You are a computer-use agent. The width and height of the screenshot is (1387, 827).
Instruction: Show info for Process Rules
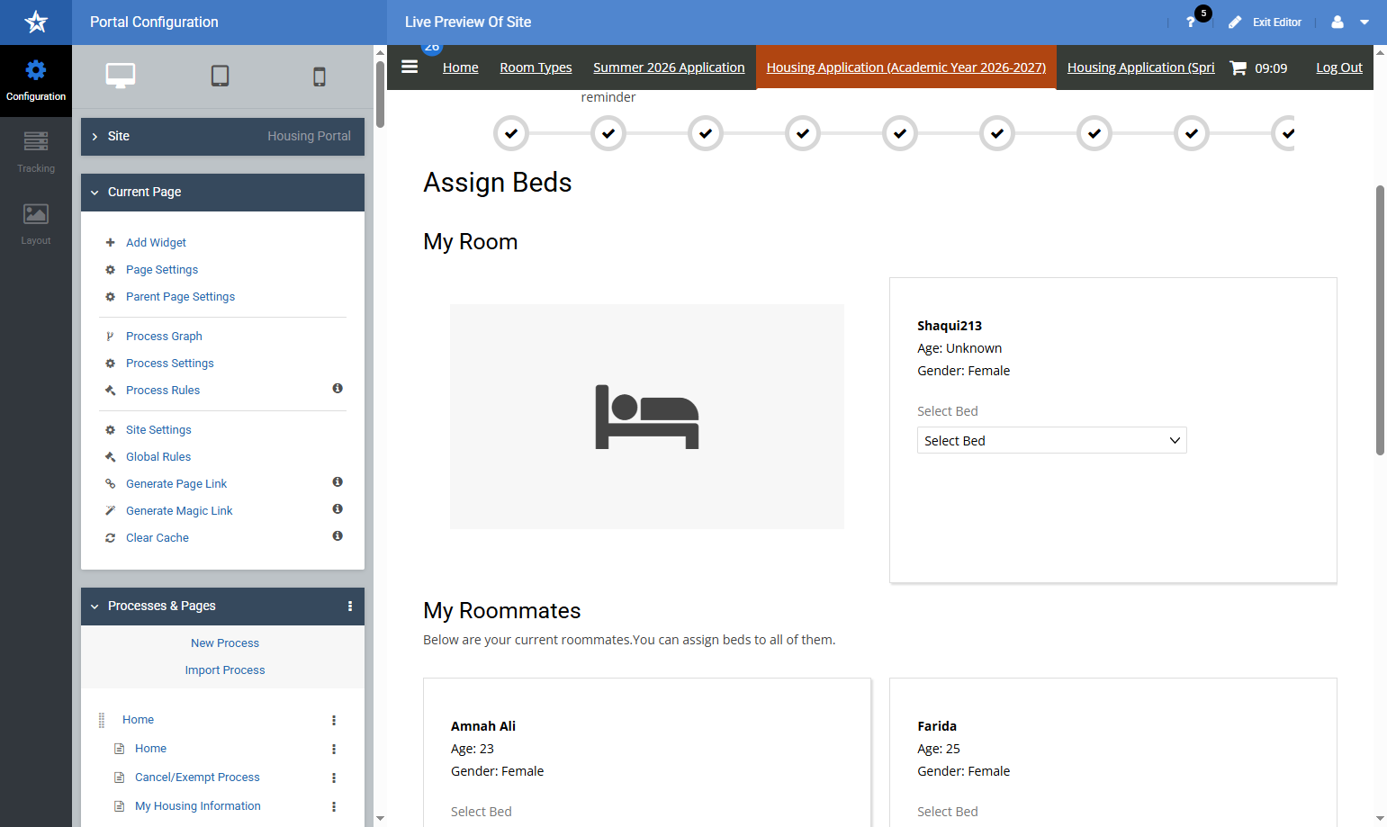point(338,389)
